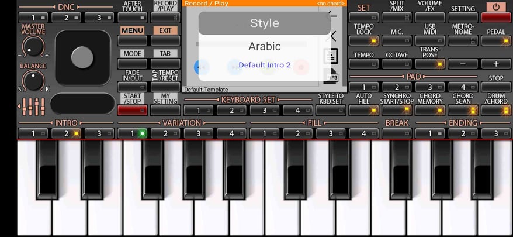The width and height of the screenshot is (513, 237).
Task: Click the red Start/Stop button
Action: tap(132, 110)
